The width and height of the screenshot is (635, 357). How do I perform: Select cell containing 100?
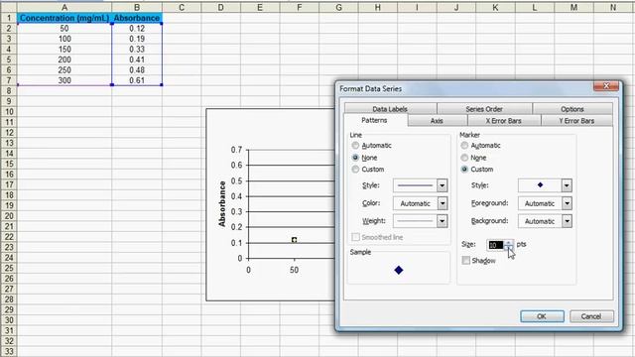(x=64, y=39)
